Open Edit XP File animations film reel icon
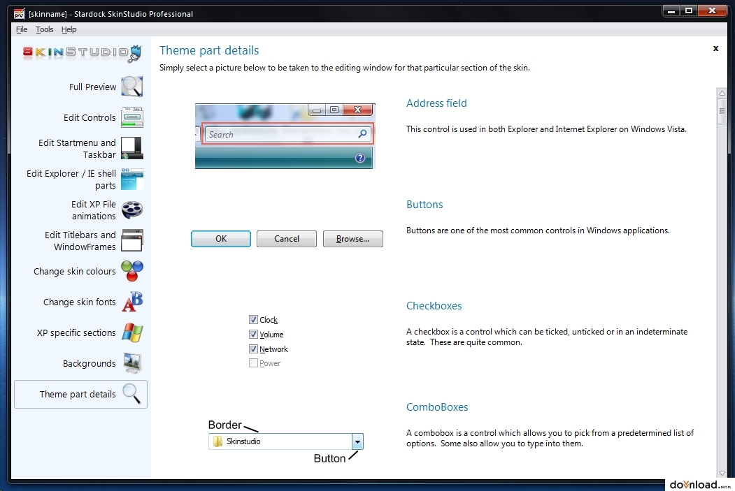The width and height of the screenshot is (735, 491). coord(132,210)
